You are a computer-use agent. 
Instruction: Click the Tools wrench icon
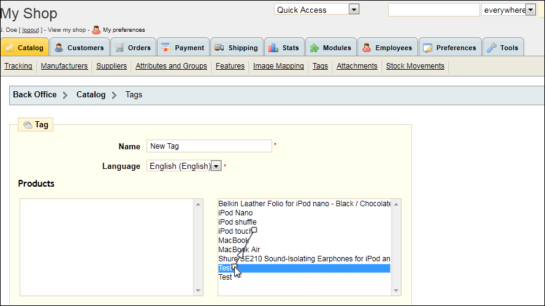[492, 48]
